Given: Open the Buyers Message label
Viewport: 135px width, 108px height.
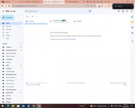Looking at the screenshot, I should 11,53.
